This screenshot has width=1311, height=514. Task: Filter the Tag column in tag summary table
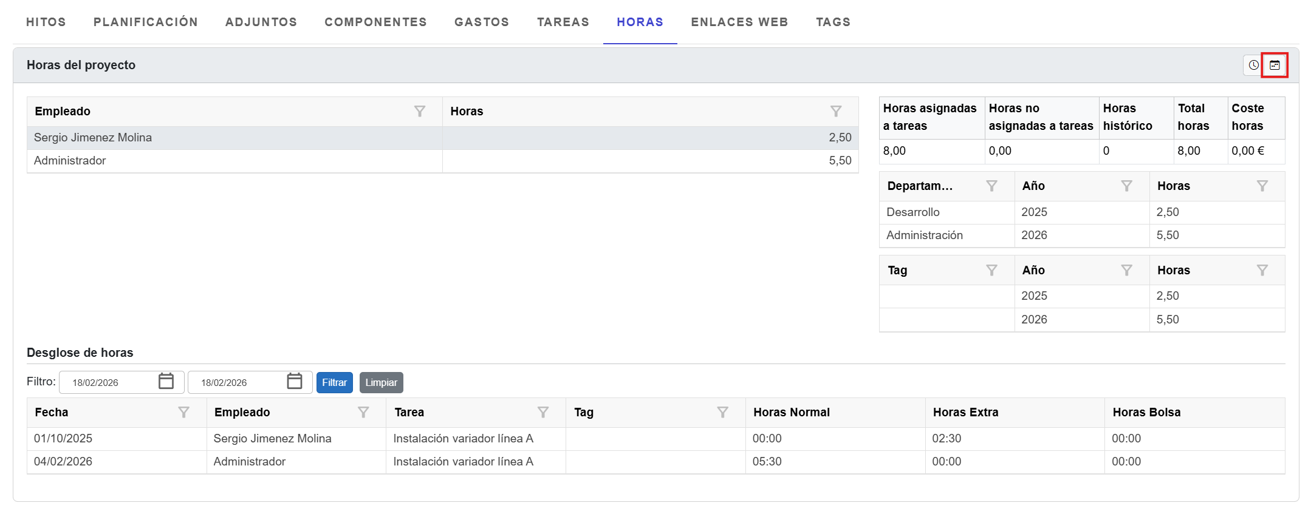click(x=991, y=270)
